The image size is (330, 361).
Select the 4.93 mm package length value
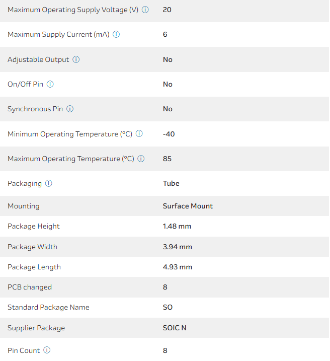pyautogui.click(x=177, y=267)
